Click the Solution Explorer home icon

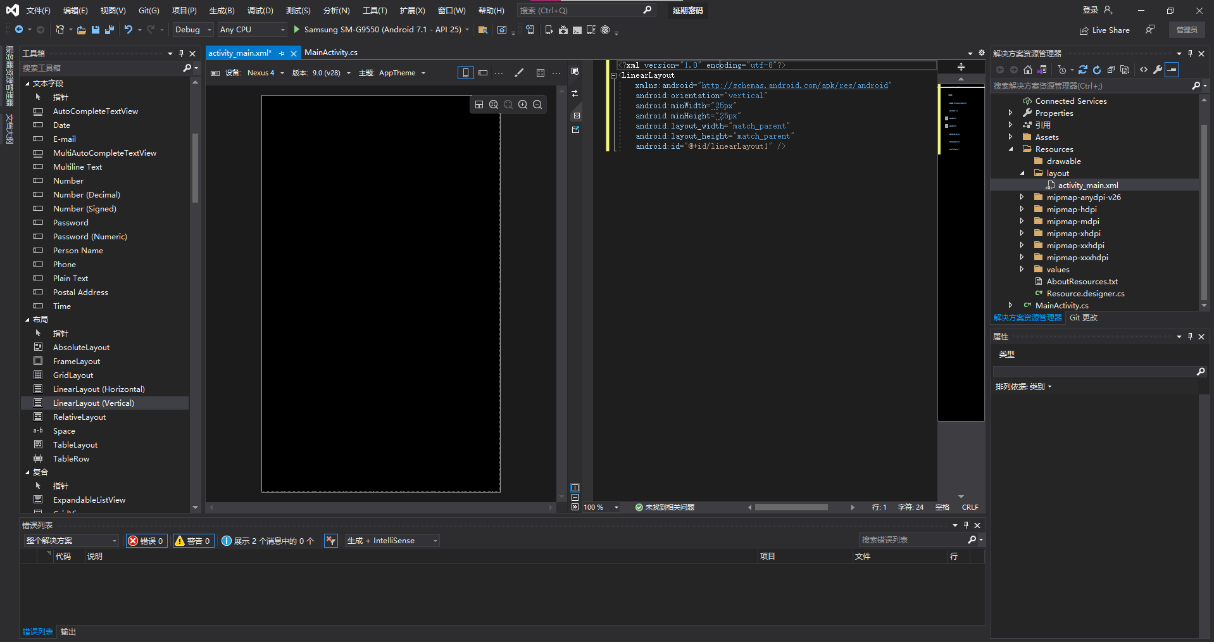click(x=1028, y=70)
